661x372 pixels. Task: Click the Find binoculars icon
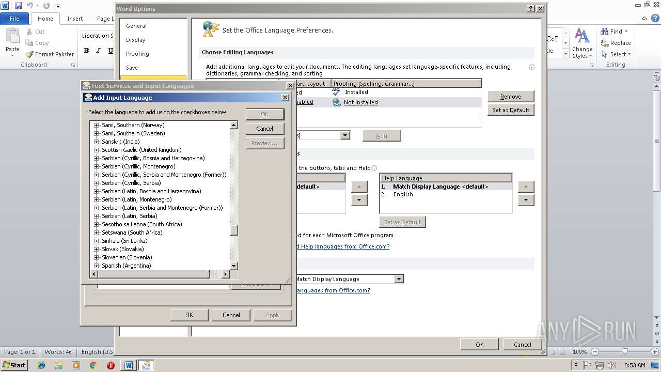click(x=605, y=32)
